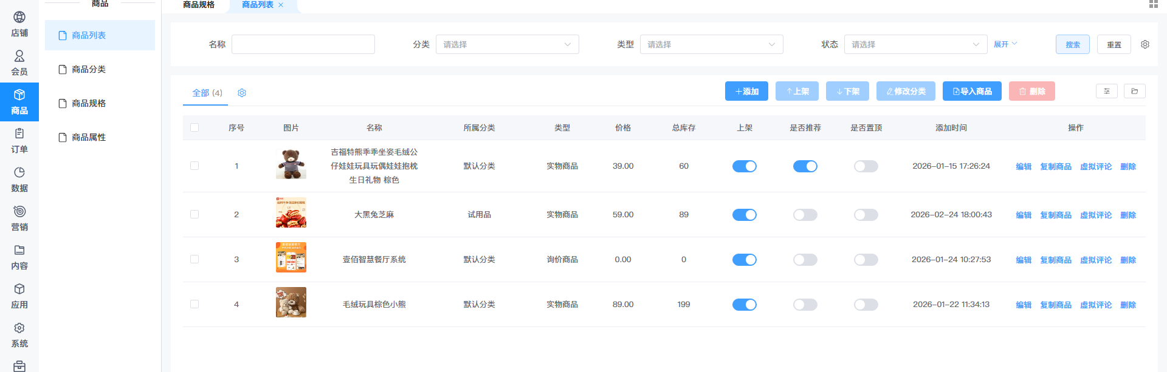Tick the checkbox for 壹佰智慧餐厅系统 row
The height and width of the screenshot is (372, 1167).
[x=194, y=259]
